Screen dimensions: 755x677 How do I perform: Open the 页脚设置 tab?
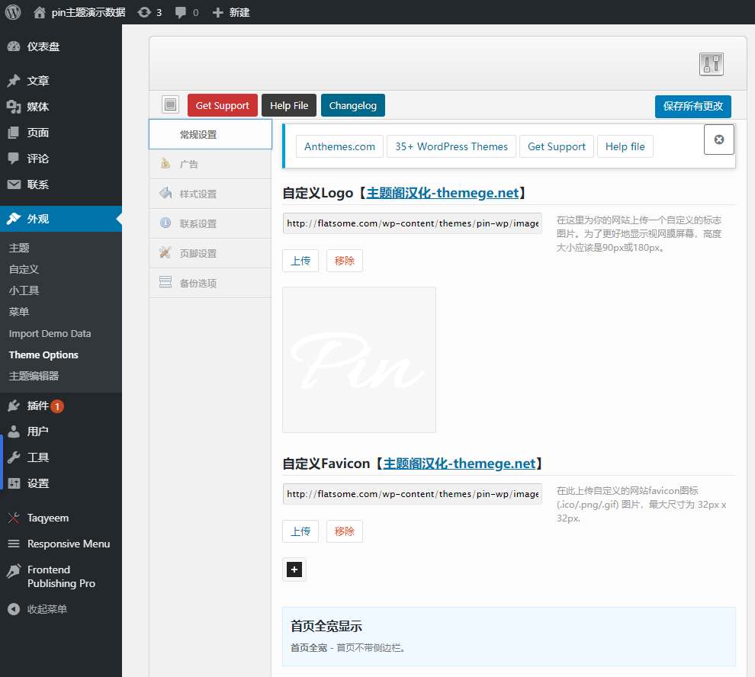(210, 253)
